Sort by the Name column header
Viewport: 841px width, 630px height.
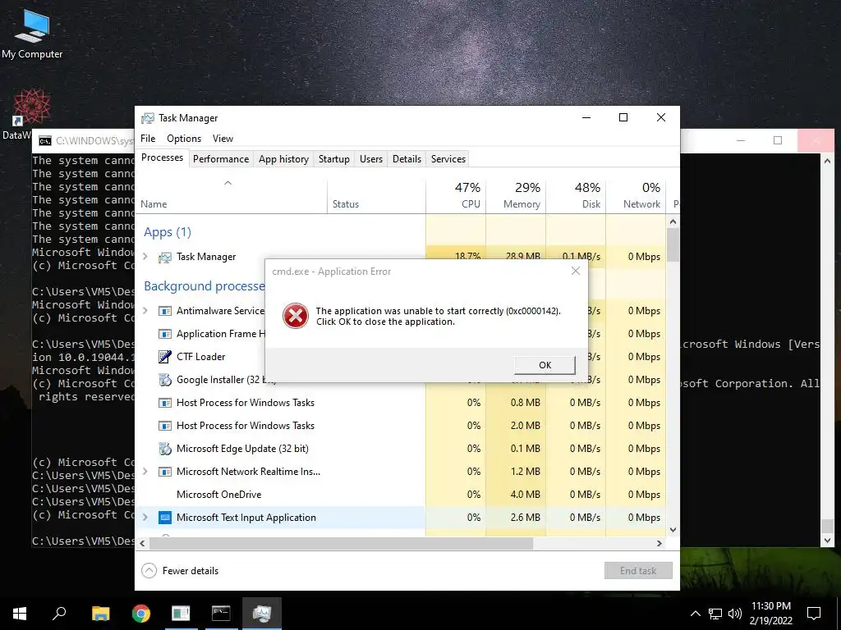click(231, 195)
